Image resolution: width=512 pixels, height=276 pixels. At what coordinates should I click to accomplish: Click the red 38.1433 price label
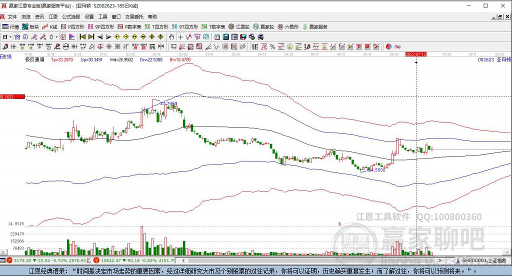click(x=12, y=96)
